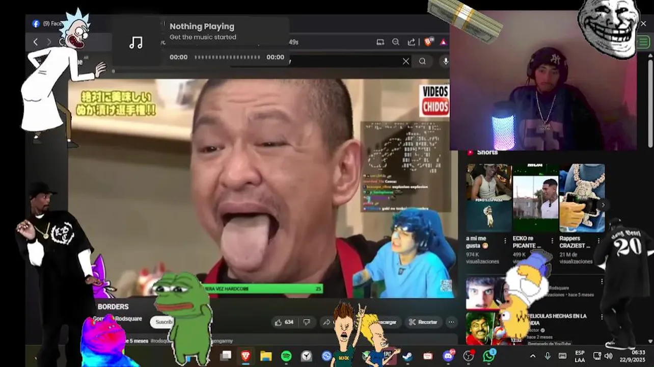This screenshot has width=654, height=367.
Task: Seek on the Nothing Playing progress bar
Action: [x=227, y=57]
